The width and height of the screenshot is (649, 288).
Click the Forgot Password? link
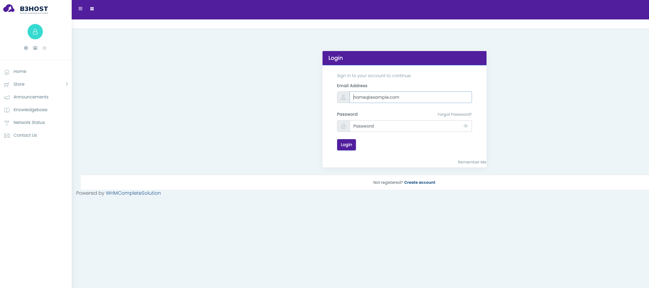pos(454,115)
